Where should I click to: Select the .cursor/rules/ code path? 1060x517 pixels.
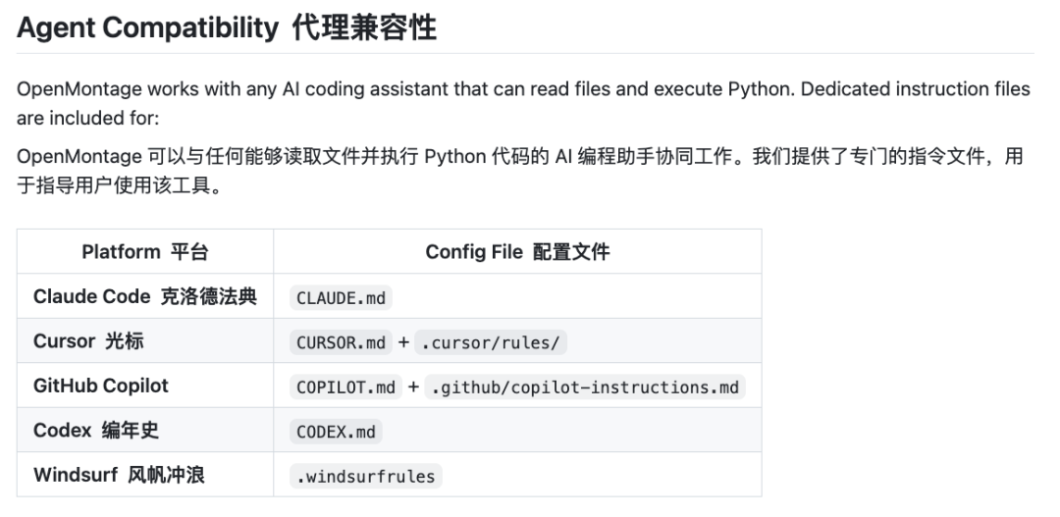tap(490, 342)
